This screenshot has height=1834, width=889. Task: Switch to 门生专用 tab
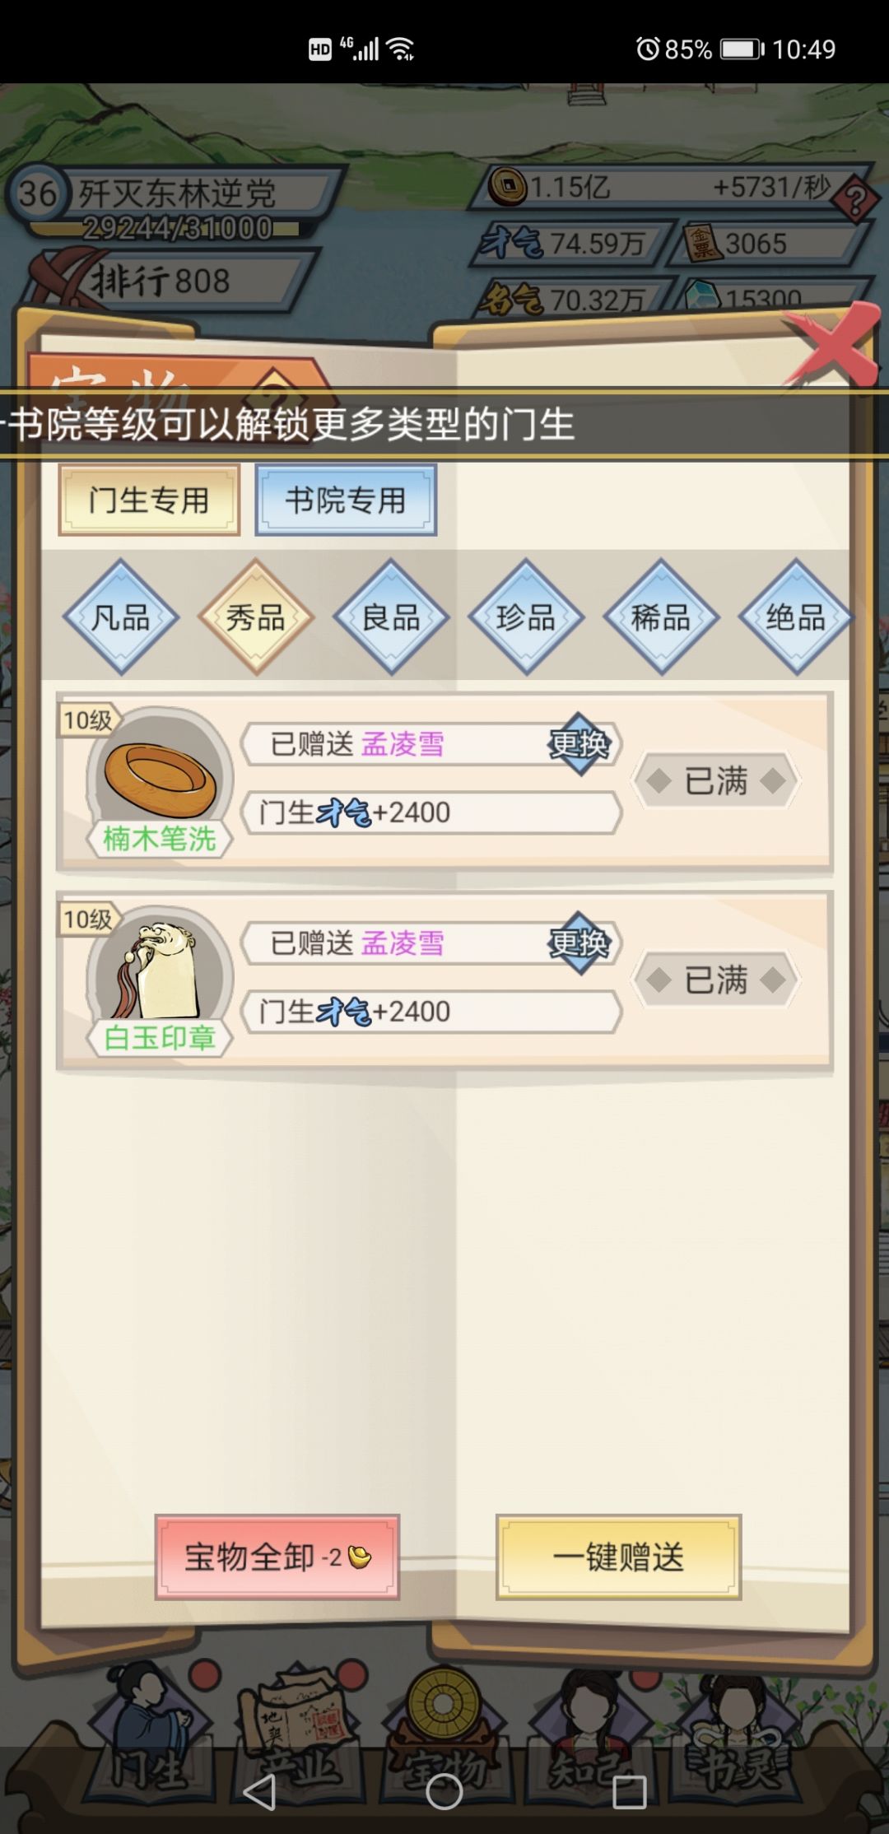(149, 500)
